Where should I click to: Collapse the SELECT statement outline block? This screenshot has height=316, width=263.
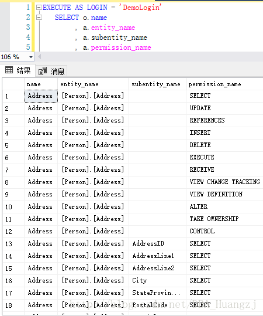click(x=39, y=18)
